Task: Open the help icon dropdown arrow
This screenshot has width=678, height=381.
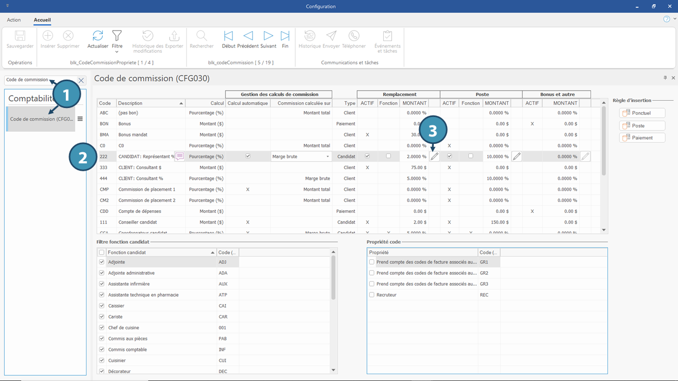Action: pyautogui.click(x=675, y=19)
